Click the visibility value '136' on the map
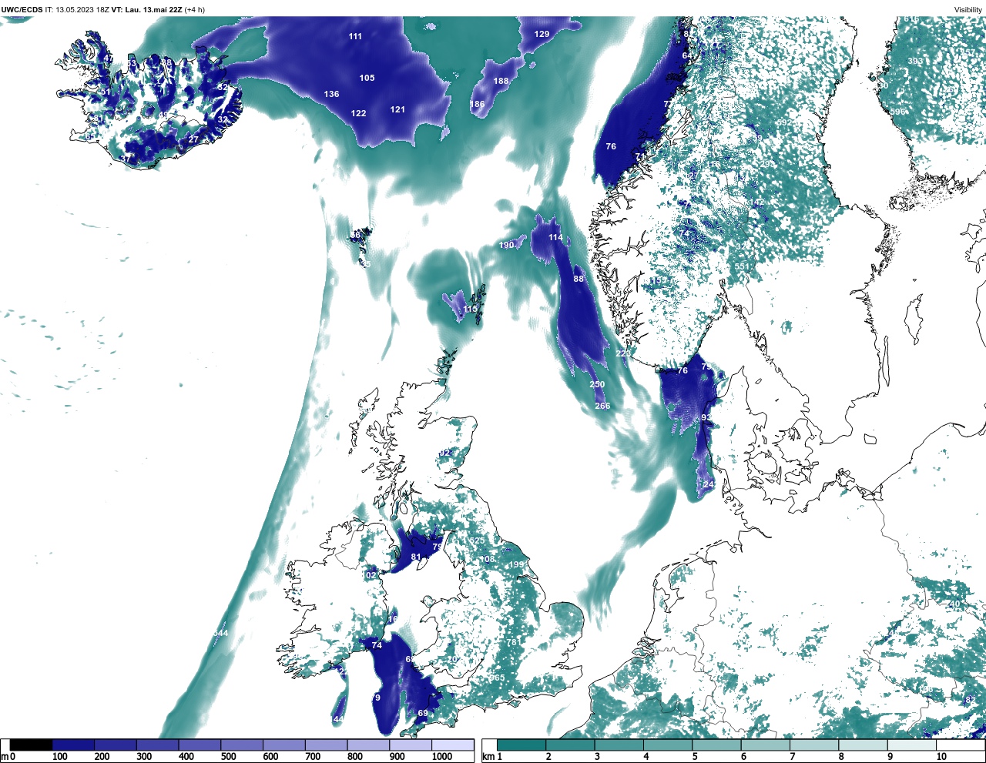Image resolution: width=986 pixels, height=763 pixels. click(331, 94)
